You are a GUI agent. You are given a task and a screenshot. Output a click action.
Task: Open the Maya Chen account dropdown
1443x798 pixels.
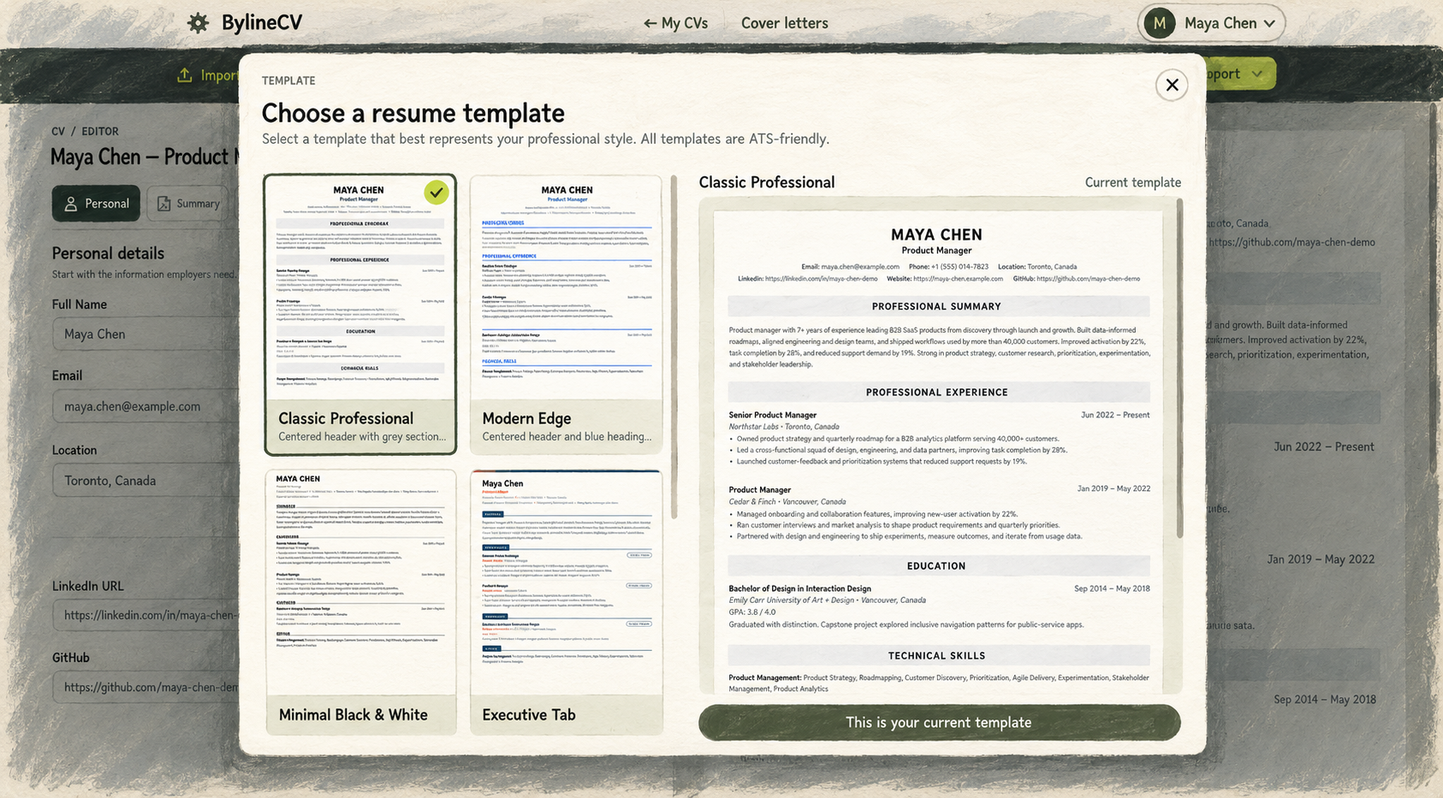pyautogui.click(x=1211, y=23)
